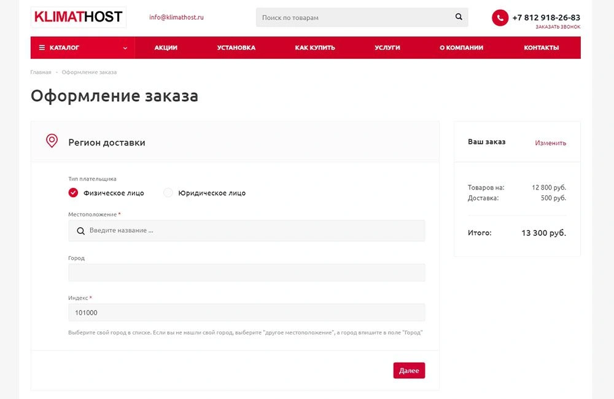Click the location pin icon near Регион доставки
The height and width of the screenshot is (399, 614).
[x=52, y=141]
